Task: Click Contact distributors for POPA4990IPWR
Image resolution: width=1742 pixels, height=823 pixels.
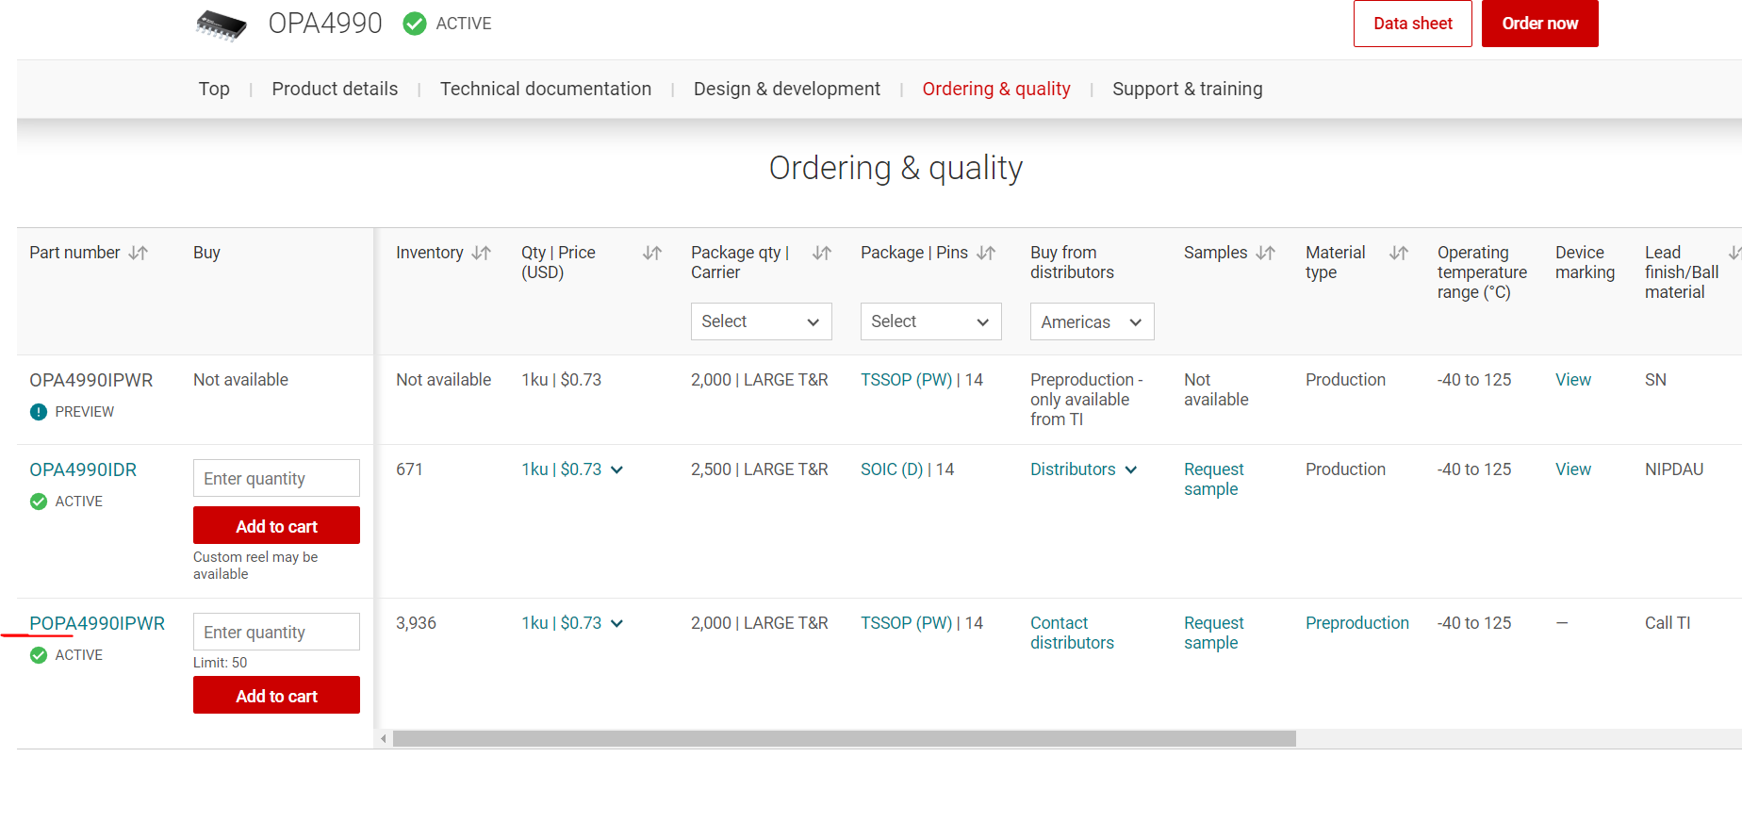Action: pyautogui.click(x=1072, y=633)
